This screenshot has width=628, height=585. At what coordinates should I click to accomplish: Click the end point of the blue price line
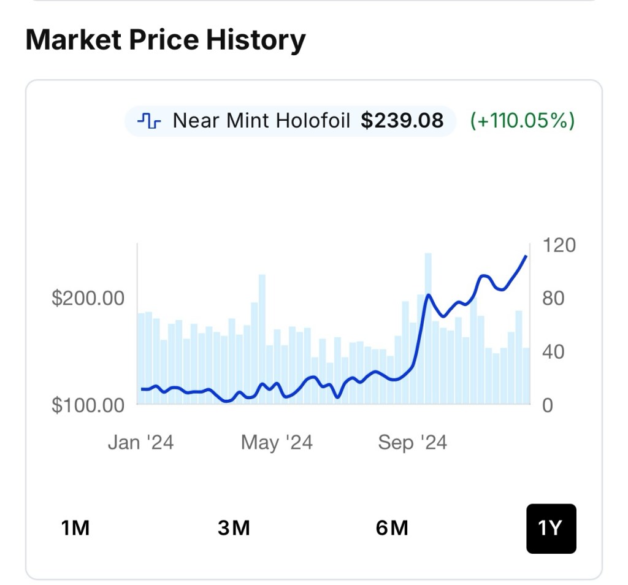[x=526, y=256]
